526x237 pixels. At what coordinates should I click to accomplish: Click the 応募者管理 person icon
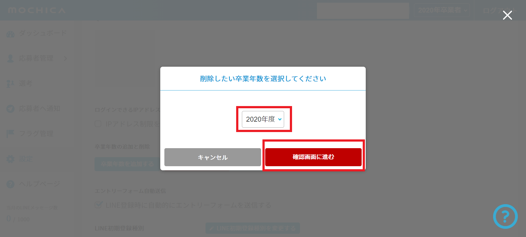coord(10,58)
